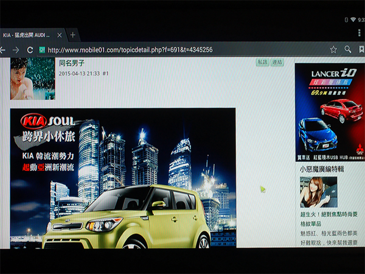This screenshot has width=365, height=274.
Task: Go back to the previous page
Action: (x=2, y=50)
